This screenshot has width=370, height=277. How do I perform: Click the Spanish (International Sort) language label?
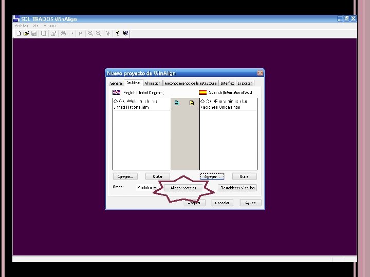(x=231, y=92)
